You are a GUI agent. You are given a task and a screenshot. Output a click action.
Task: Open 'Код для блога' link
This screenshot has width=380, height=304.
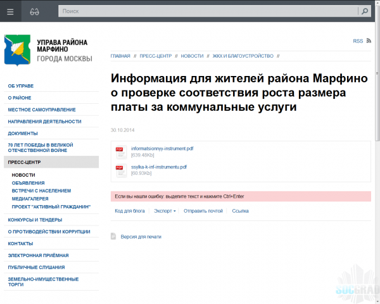click(x=130, y=210)
